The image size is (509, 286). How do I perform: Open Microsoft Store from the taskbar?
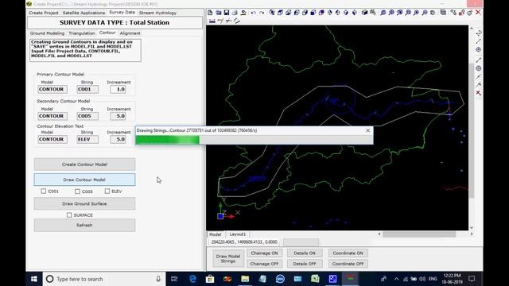coord(210,279)
